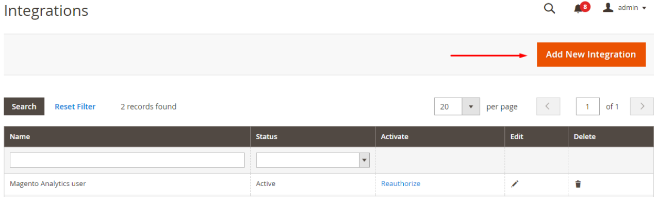The width and height of the screenshot is (657, 203).
Task: Click the Search button
Action: [x=24, y=106]
